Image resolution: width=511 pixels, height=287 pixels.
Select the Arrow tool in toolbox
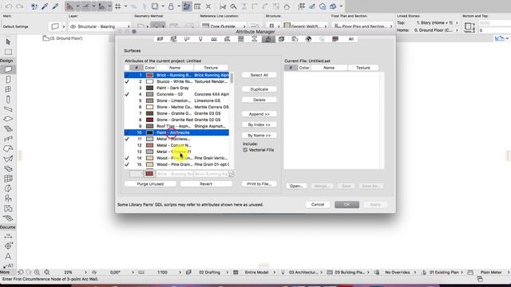coord(8,41)
